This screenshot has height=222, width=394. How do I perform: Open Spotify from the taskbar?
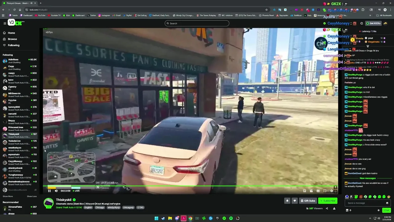231,218
